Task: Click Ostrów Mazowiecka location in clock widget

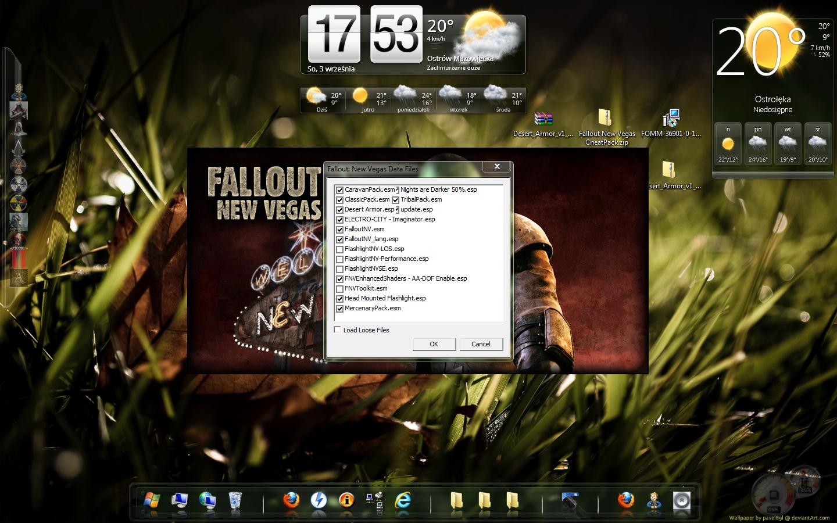Action: [x=460, y=58]
